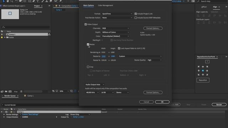
Task: Open the Stereo audio channels dropdown
Action: click(122, 92)
